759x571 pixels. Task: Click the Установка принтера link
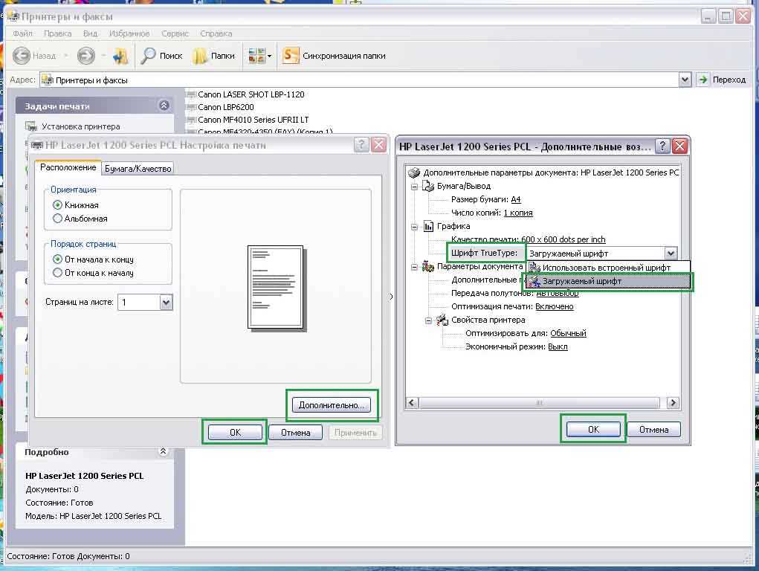pos(81,126)
